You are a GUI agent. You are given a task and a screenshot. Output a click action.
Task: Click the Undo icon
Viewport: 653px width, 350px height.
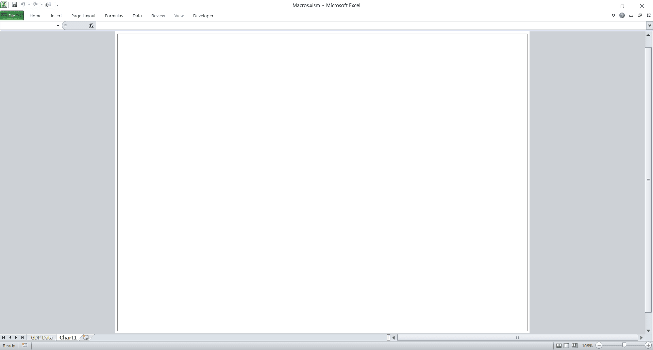pyautogui.click(x=23, y=4)
